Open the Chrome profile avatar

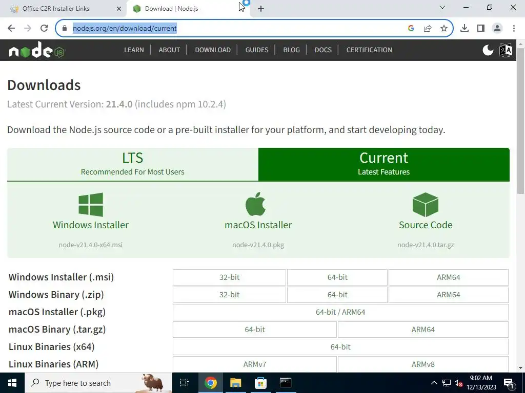click(497, 28)
